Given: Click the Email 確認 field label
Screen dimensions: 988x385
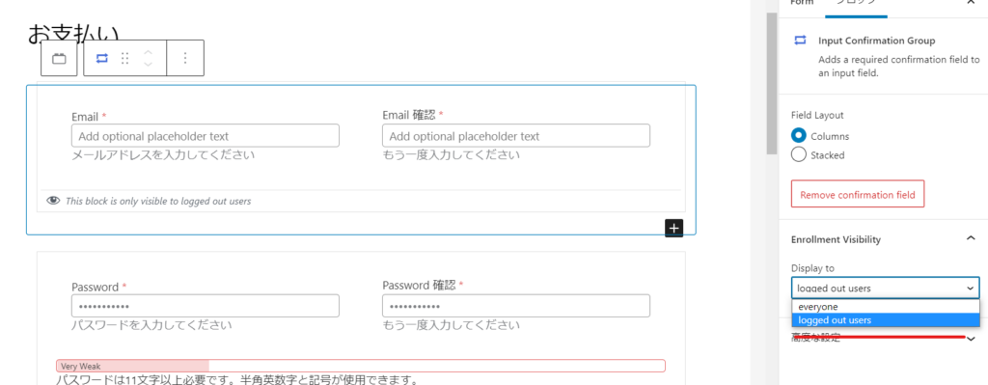Looking at the screenshot, I should pos(409,116).
